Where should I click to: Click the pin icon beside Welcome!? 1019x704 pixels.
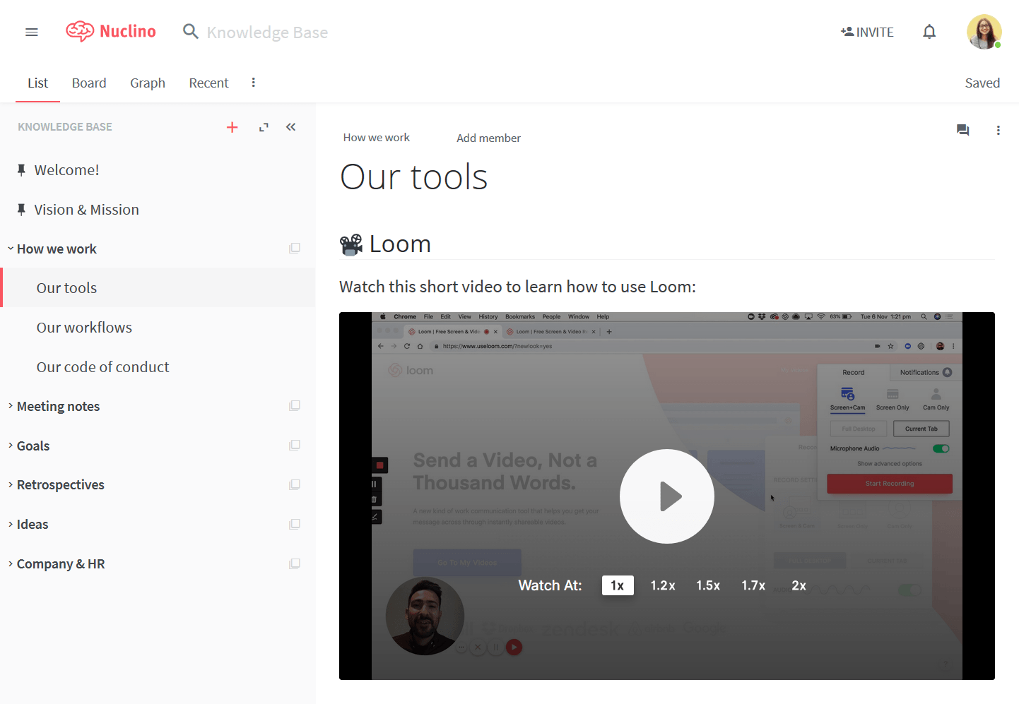(21, 170)
